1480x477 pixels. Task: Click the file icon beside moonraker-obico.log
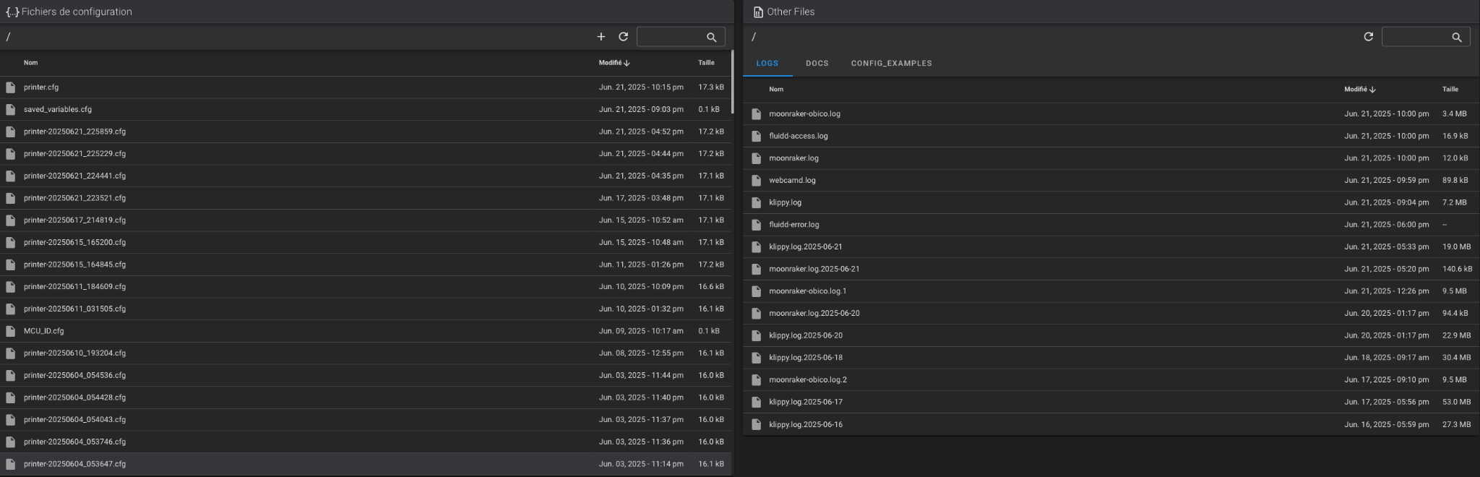pos(756,114)
